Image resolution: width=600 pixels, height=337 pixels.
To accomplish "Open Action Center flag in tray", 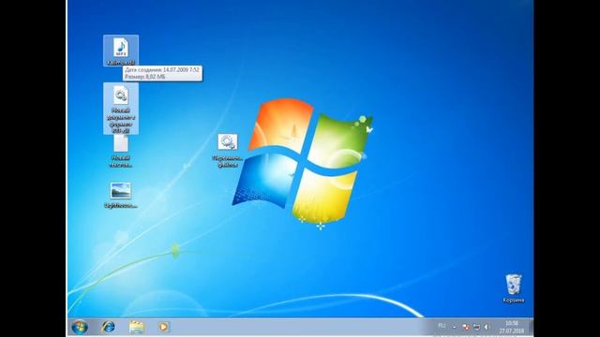I will tap(466, 327).
